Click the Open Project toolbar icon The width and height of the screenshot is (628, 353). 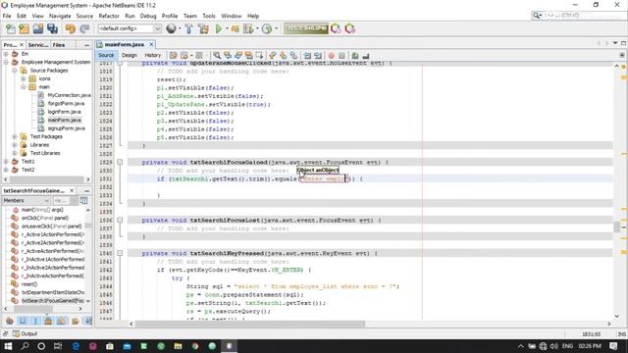tap(38, 28)
